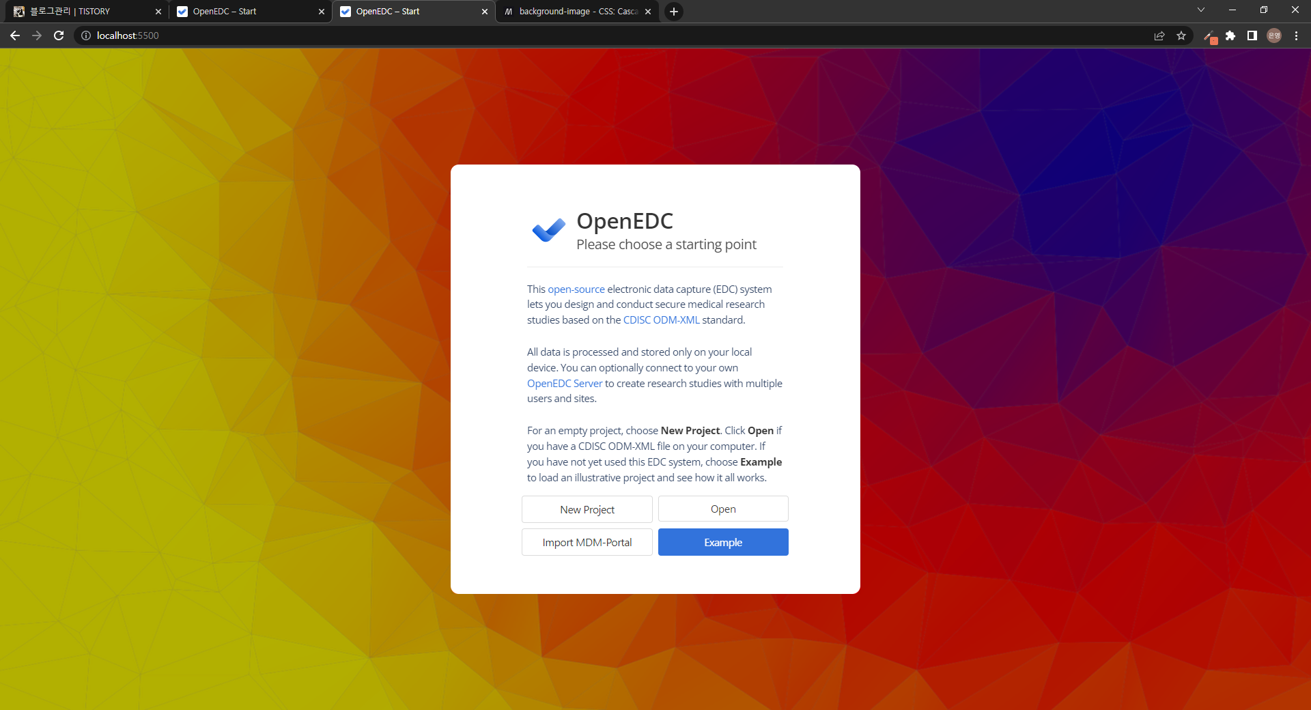View site information icon in address bar
The image size is (1311, 710).
(x=86, y=35)
